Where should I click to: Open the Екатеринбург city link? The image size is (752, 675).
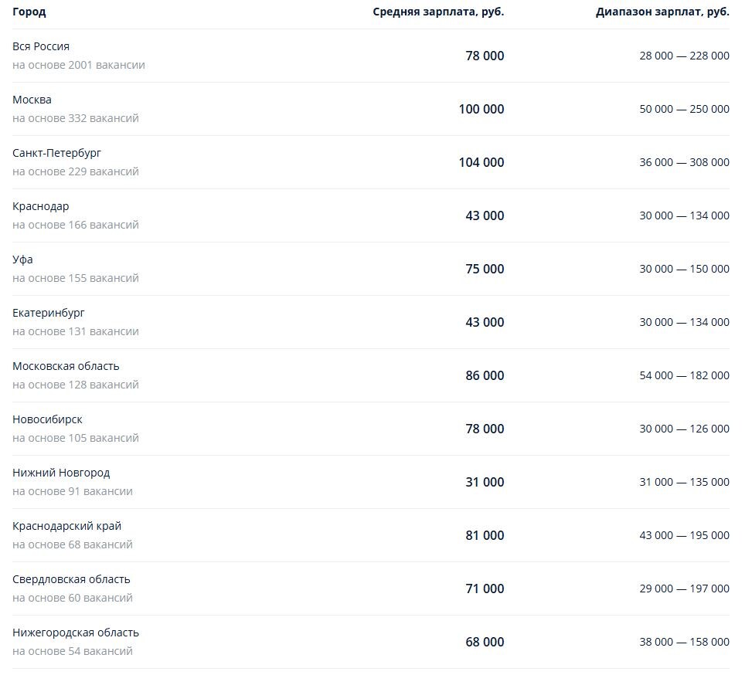(x=49, y=313)
